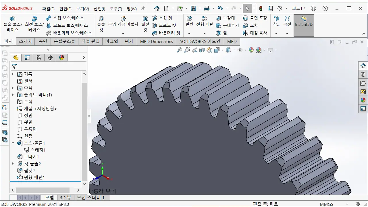
Task: Open the 도구(T) menu
Action: (x=116, y=9)
